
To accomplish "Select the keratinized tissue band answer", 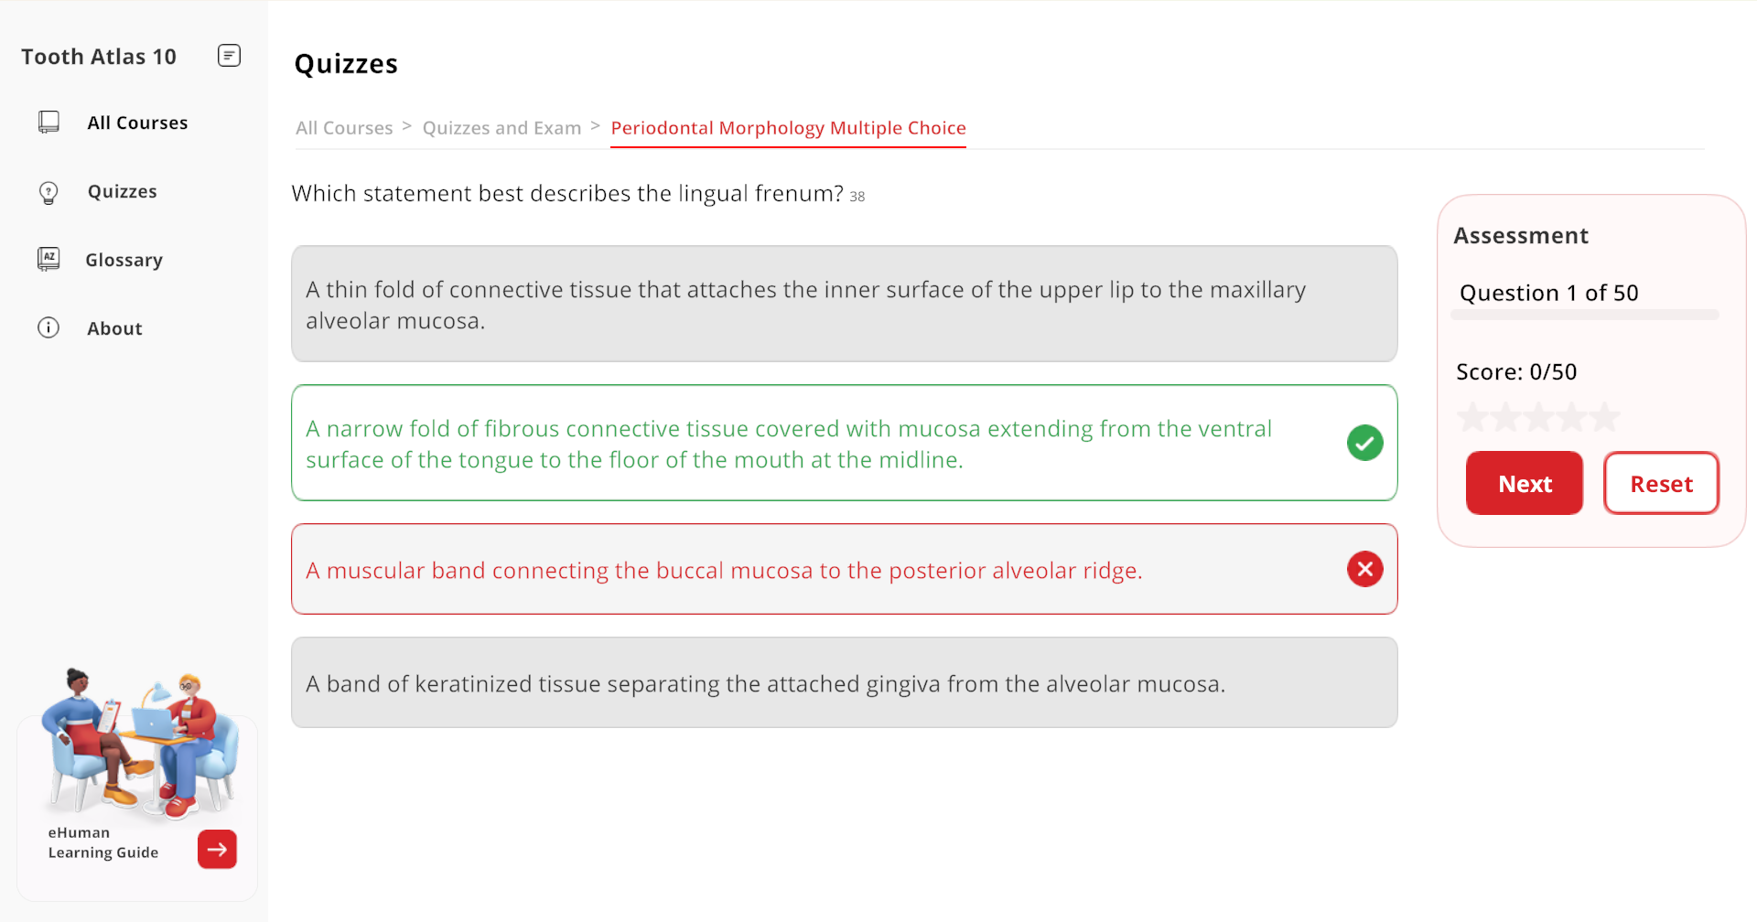I will pyautogui.click(x=844, y=682).
